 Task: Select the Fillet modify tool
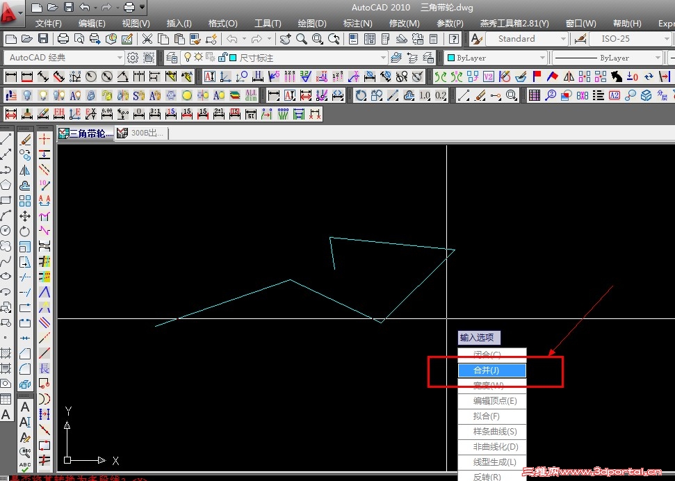click(x=25, y=368)
